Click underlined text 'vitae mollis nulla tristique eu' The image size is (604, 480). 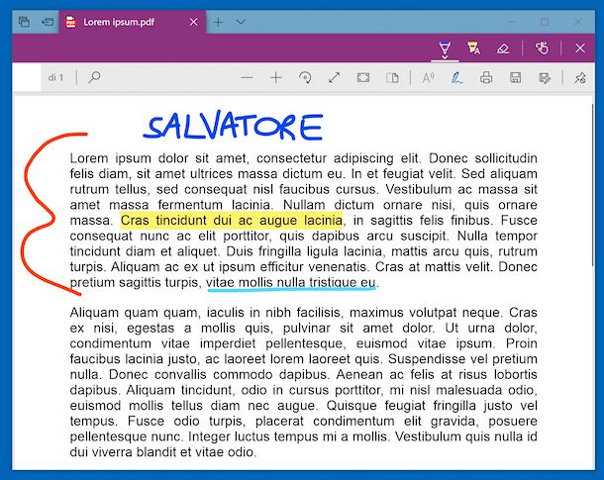coord(290,282)
